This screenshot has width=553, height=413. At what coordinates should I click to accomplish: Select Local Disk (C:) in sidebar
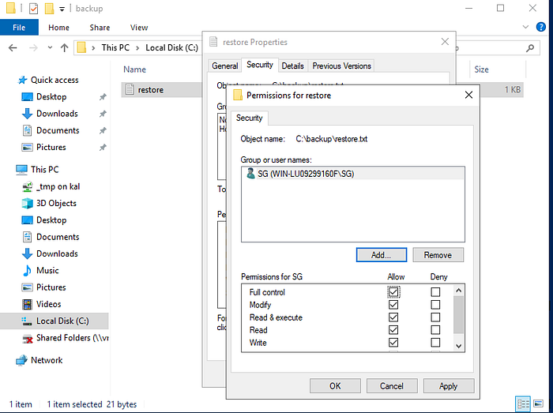pyautogui.click(x=55, y=321)
